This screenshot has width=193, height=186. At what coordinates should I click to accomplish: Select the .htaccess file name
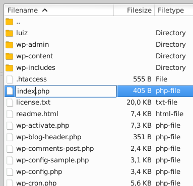click(31, 79)
